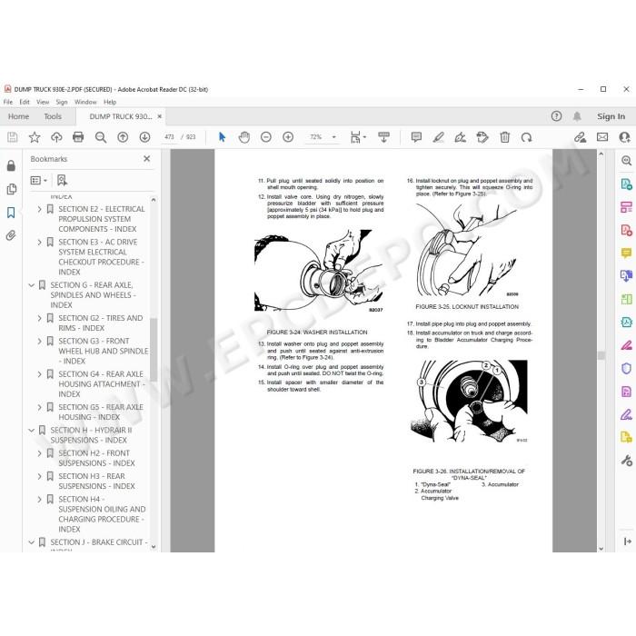This screenshot has height=636, width=636.
Task: Click the bookmarks panel scrollbar thumb
Action: [x=154, y=349]
